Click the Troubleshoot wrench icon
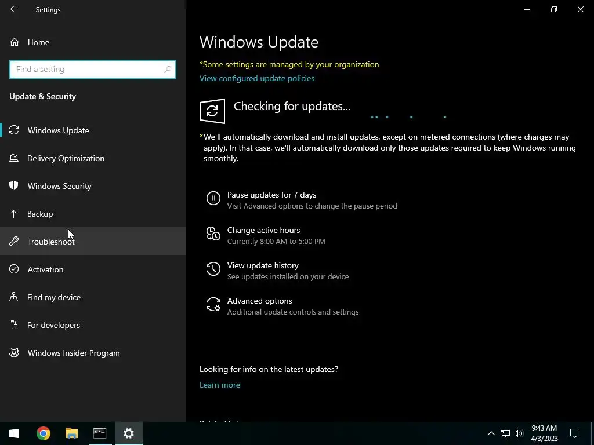 [14, 241]
